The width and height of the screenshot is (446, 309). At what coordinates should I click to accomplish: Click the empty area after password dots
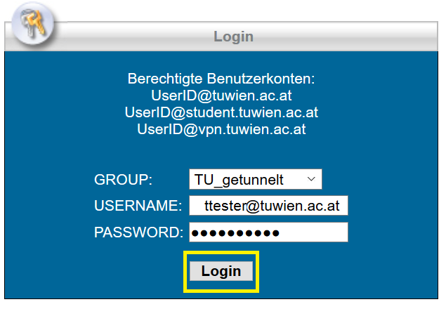[313, 232]
